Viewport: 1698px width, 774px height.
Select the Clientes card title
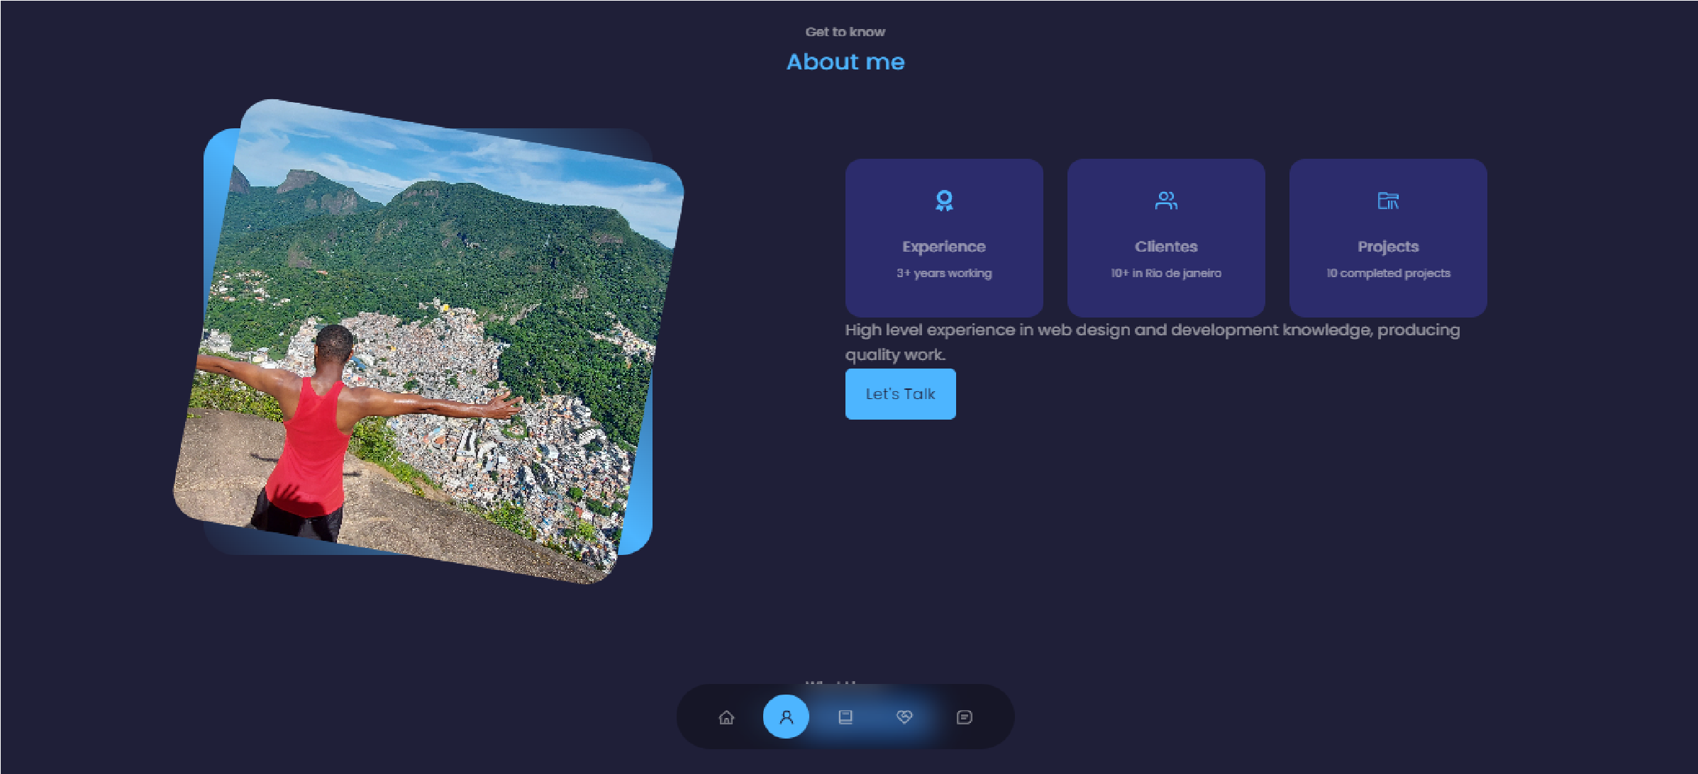tap(1166, 247)
